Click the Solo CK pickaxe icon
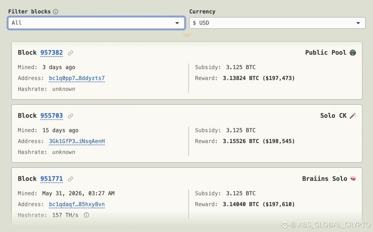 click(x=353, y=115)
